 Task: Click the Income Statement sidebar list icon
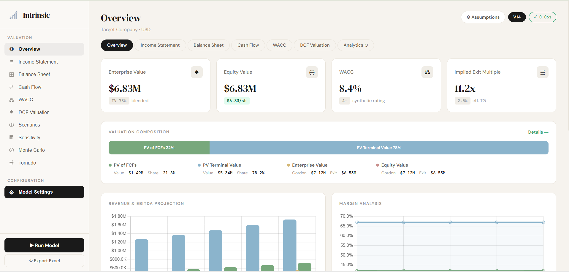point(12,62)
